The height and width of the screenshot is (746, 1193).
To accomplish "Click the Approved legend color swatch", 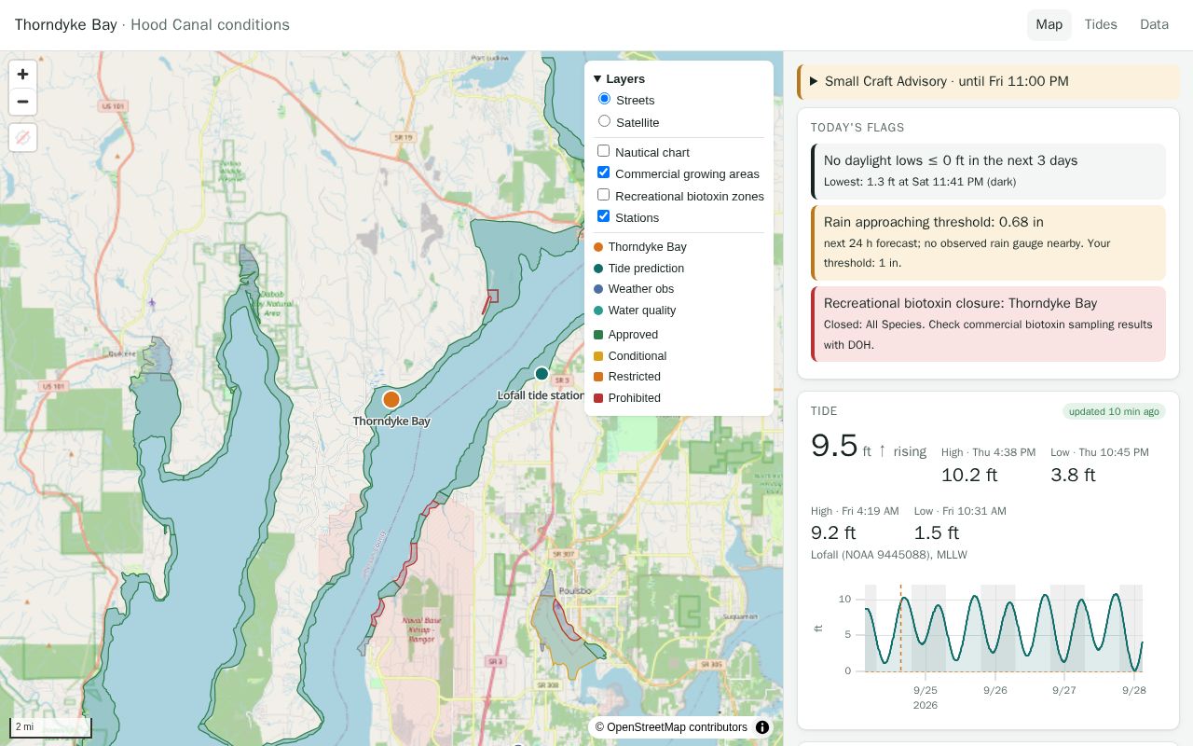I will pyautogui.click(x=598, y=335).
